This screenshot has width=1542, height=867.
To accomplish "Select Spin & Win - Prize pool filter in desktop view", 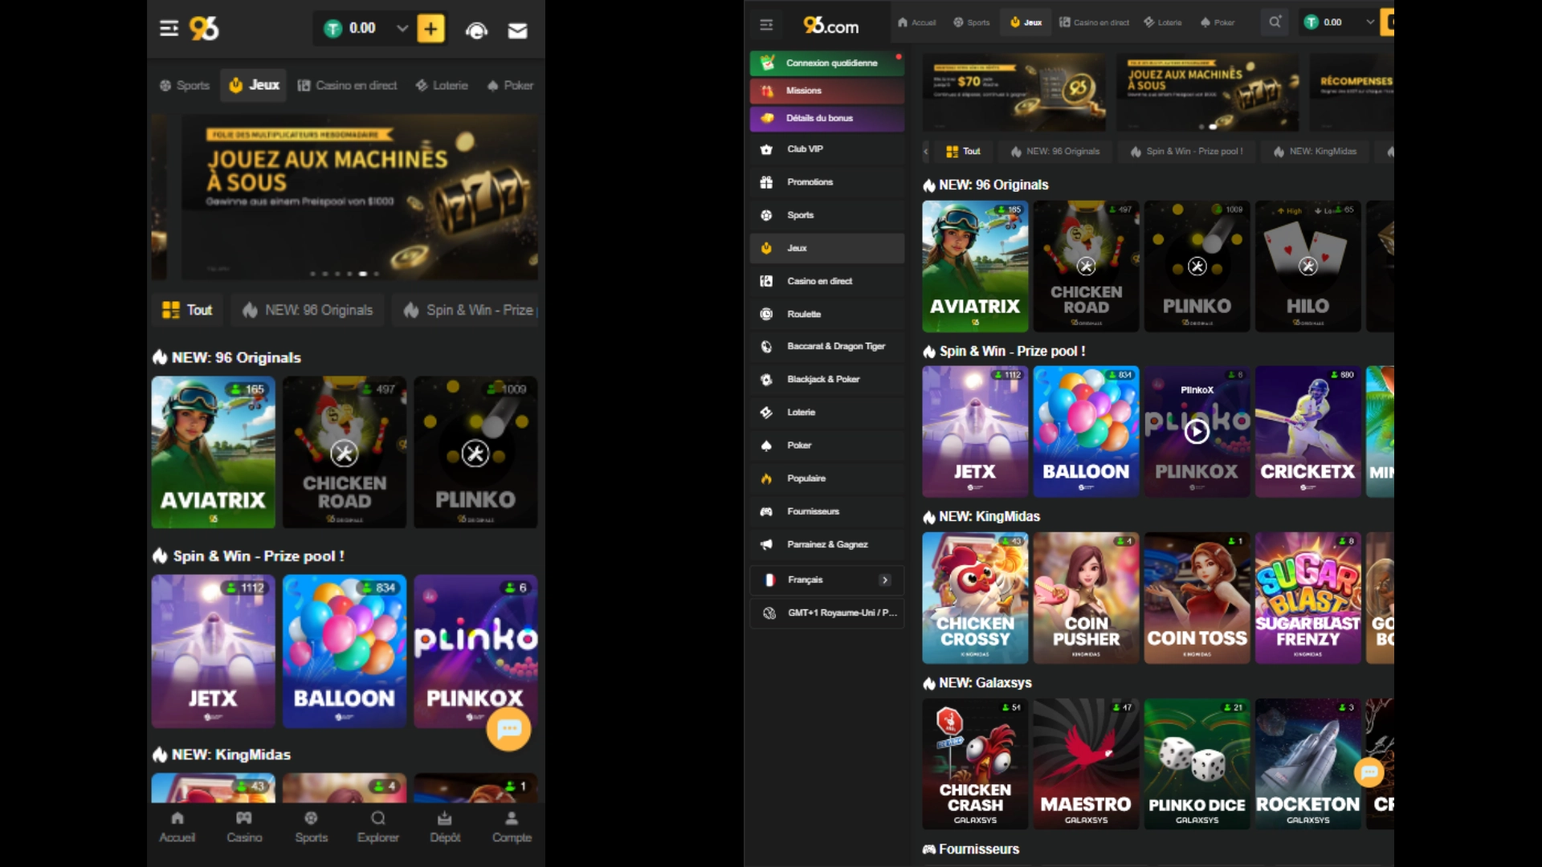I will (1186, 151).
